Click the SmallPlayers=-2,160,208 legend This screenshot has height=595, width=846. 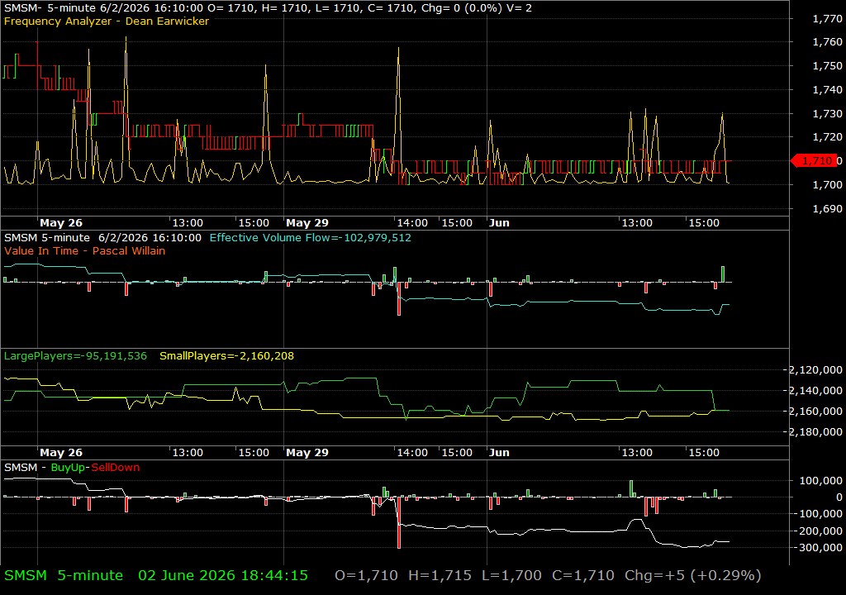[x=226, y=356]
